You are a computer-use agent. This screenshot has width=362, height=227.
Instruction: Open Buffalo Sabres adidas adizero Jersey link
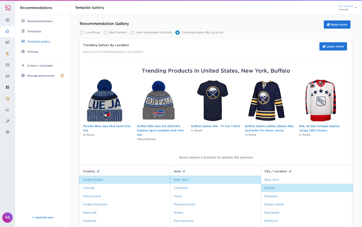(269, 128)
